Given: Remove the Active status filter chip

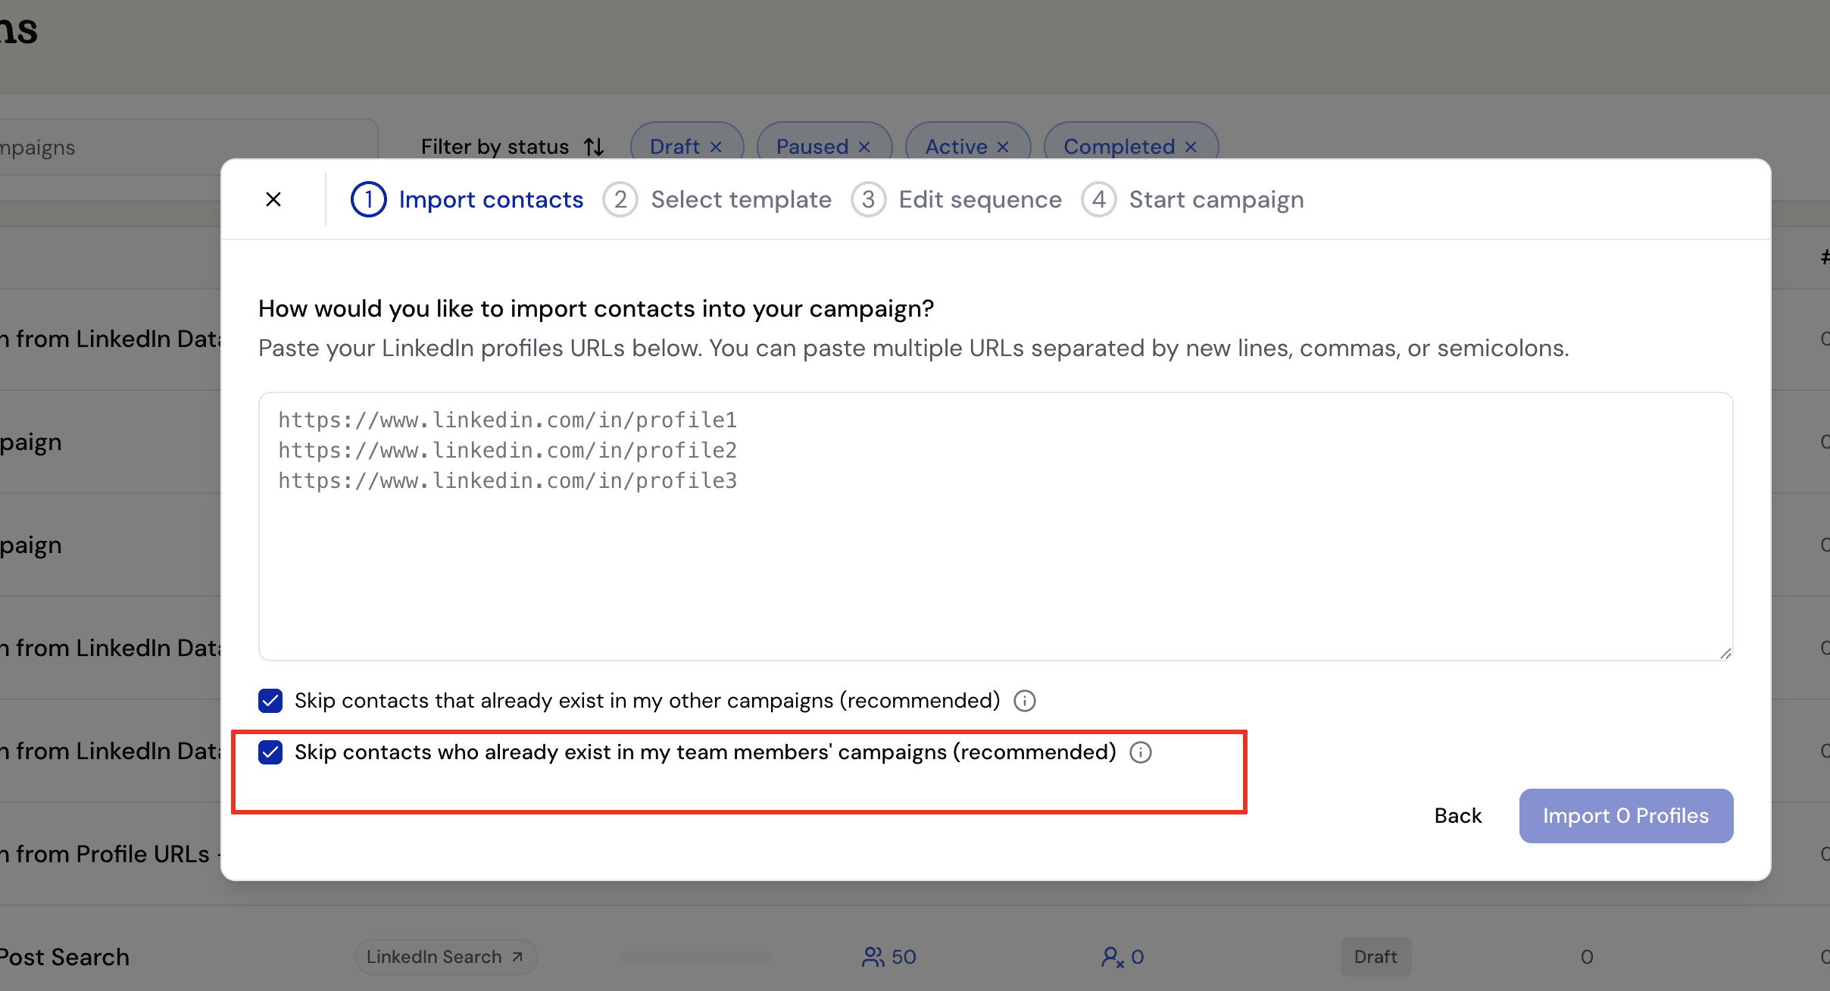Looking at the screenshot, I should tap(1004, 146).
